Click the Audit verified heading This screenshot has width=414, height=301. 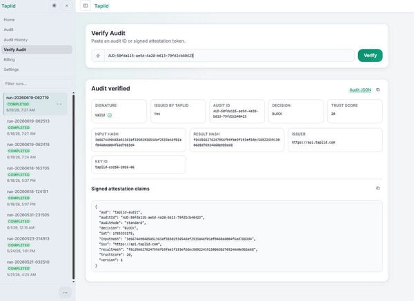(110, 89)
